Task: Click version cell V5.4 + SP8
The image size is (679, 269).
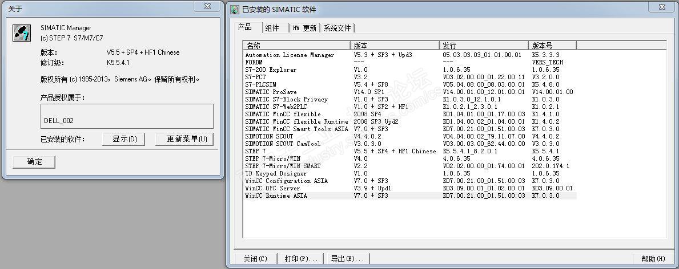Action: pyautogui.click(x=371, y=84)
